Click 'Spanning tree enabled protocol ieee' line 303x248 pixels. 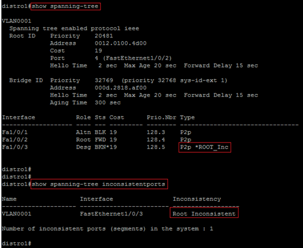74,28
